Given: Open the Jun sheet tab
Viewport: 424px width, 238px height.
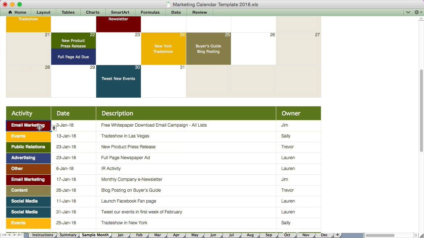Looking at the screenshot, I should click(213, 235).
